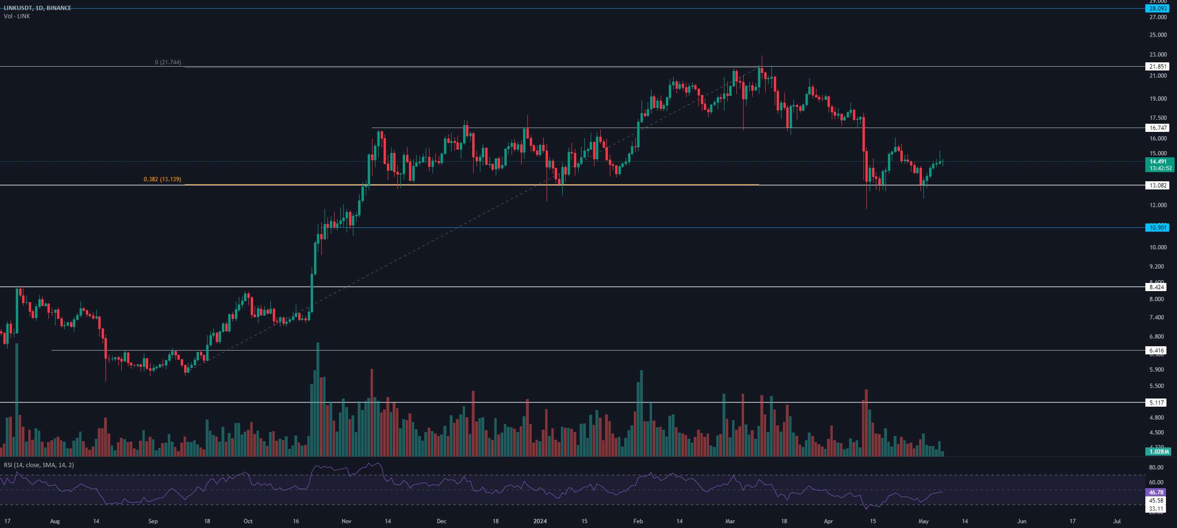Click the blue 10.901 price label

(x=1157, y=228)
